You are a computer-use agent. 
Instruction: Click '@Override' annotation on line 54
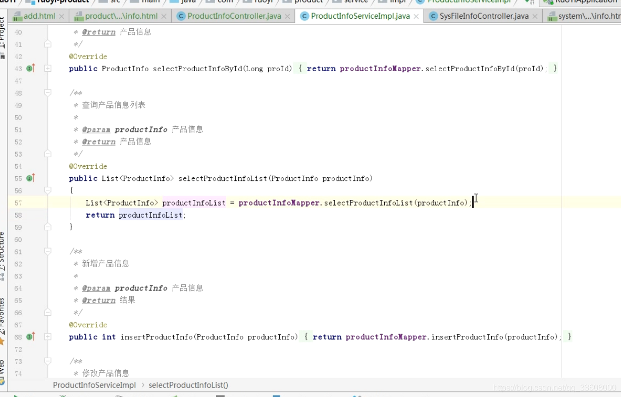tap(88, 166)
